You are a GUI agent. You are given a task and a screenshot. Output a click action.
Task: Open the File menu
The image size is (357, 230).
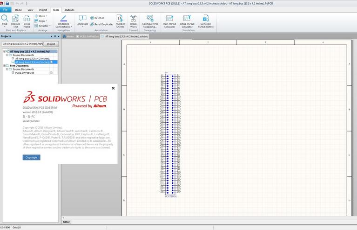pos(6,10)
